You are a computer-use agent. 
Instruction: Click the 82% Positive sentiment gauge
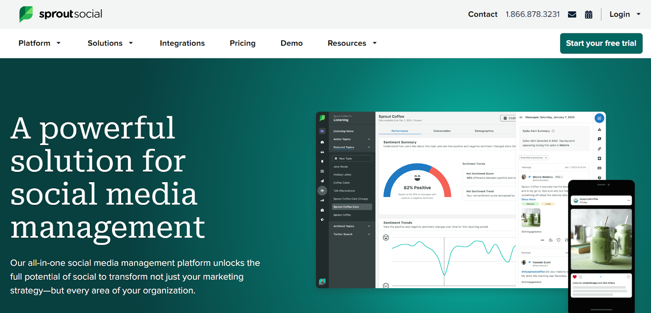(417, 181)
